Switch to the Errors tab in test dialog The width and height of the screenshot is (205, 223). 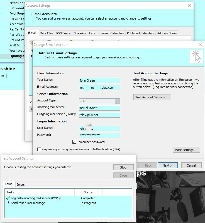21,184
